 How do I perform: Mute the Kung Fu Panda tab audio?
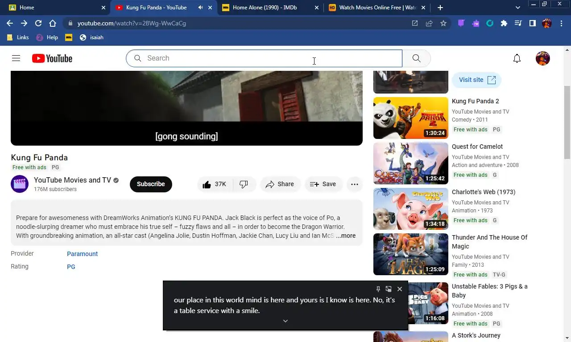coord(200,8)
